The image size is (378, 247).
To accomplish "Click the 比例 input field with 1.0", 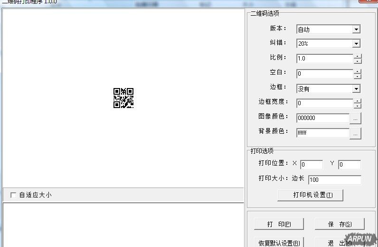I will click(x=325, y=59).
